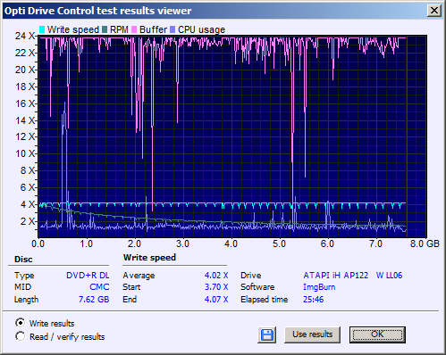446x355 pixels.
Task: Close the test results viewer window
Action: (434, 11)
